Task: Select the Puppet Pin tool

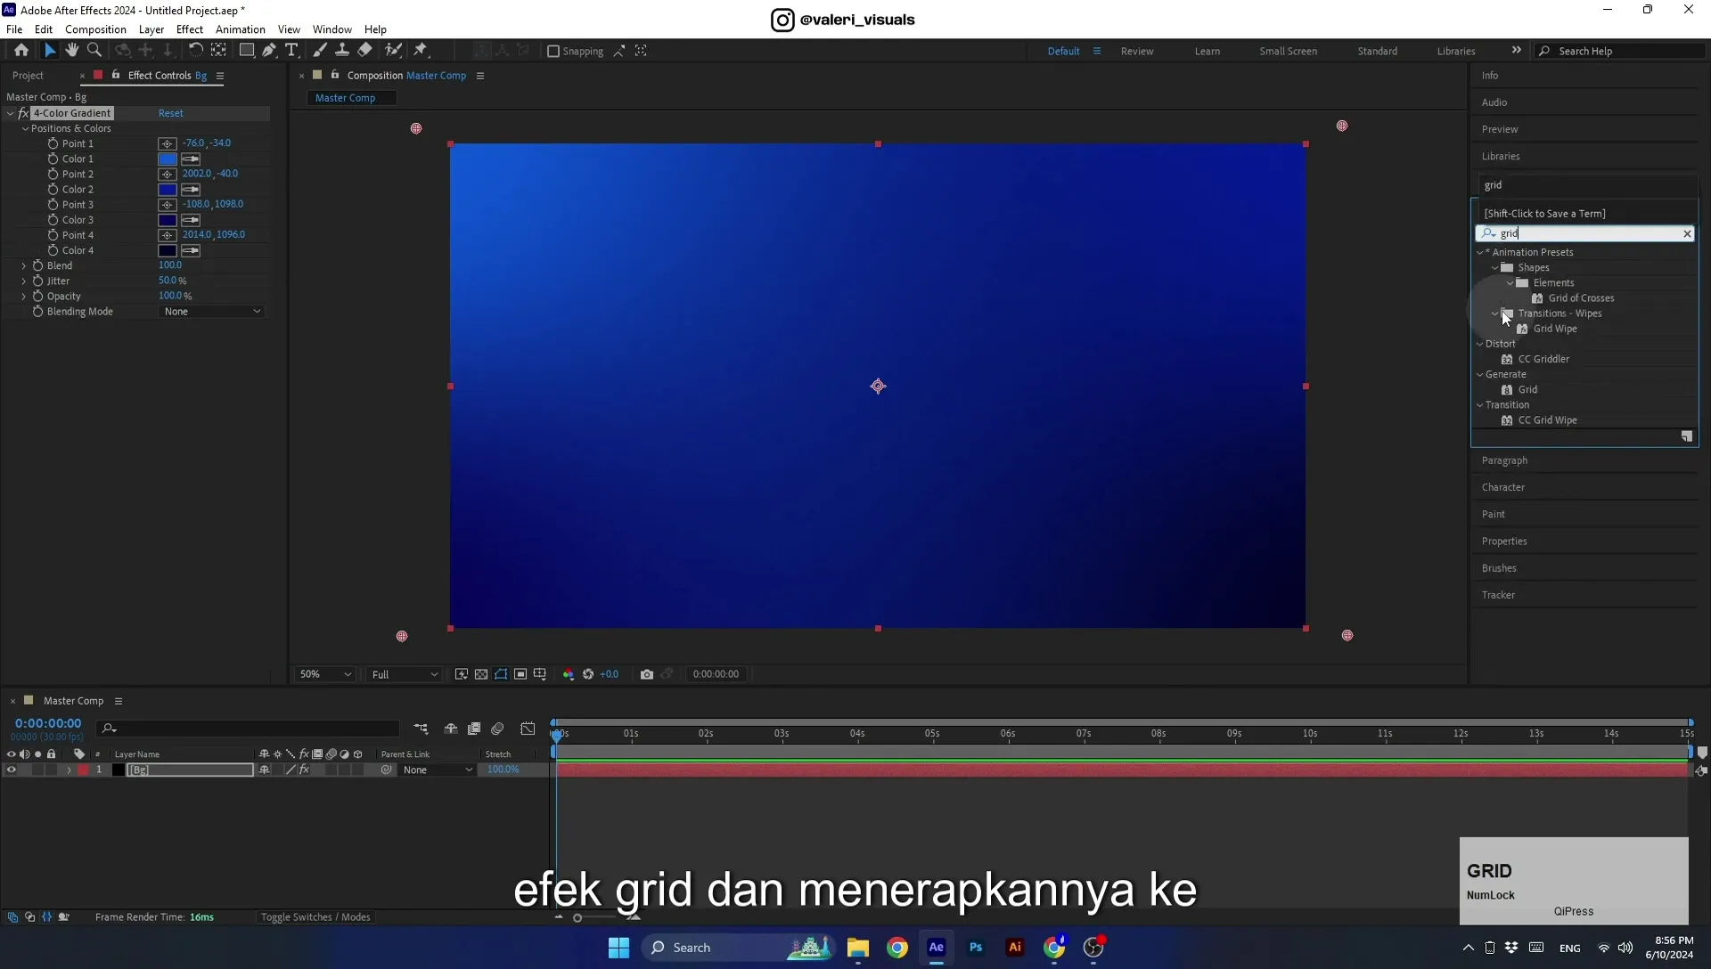Action: [421, 51]
